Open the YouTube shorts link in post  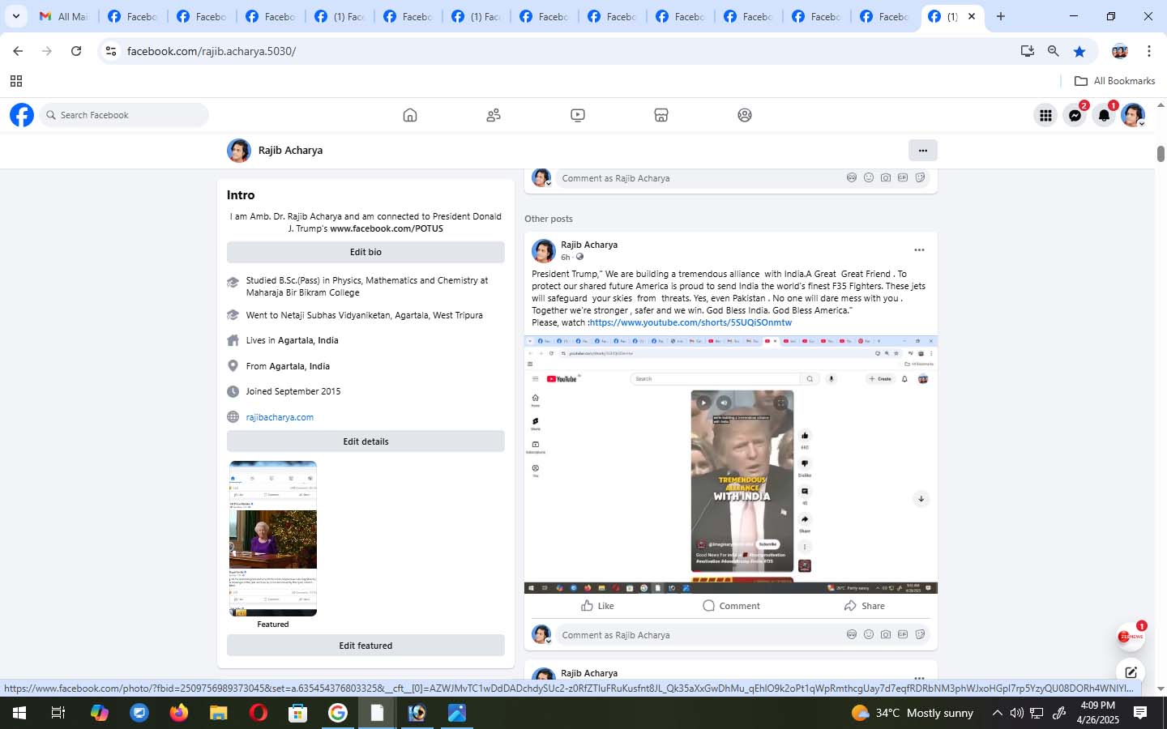690,322
